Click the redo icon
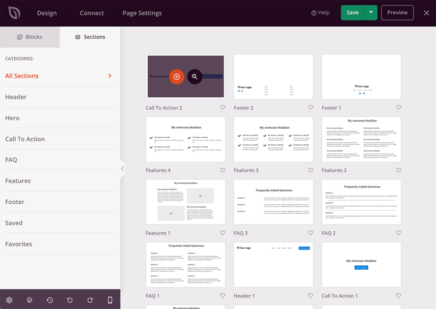The image size is (436, 309). (90, 300)
